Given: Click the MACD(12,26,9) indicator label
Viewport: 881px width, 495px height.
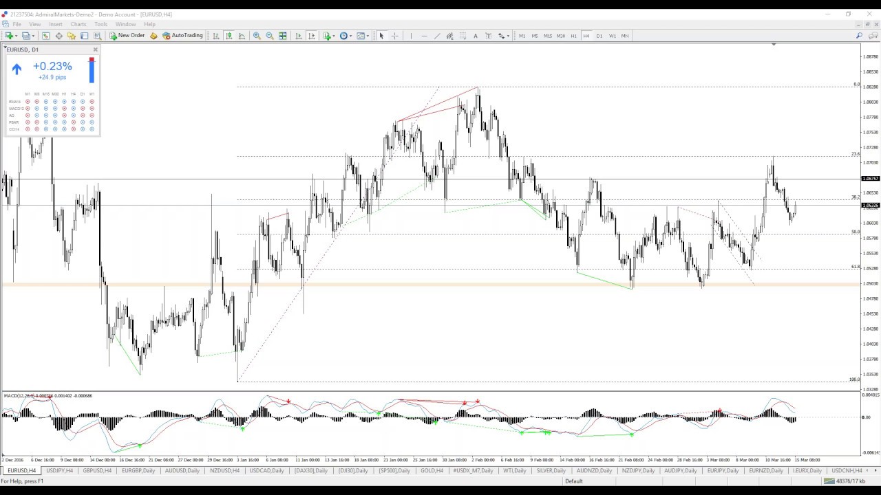Looking at the screenshot, I should click(x=20, y=396).
